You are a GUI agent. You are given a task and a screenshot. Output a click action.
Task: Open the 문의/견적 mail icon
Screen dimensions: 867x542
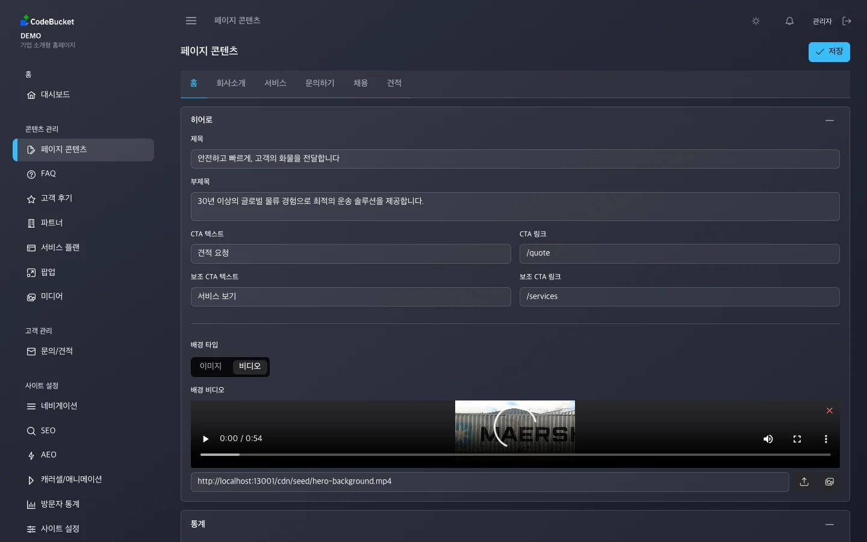31,352
